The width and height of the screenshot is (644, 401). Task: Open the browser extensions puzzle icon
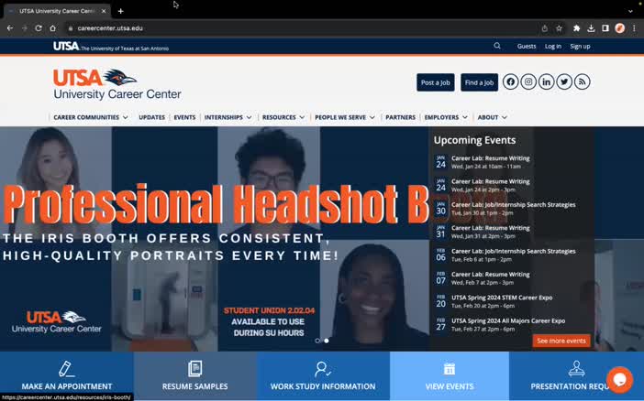point(577,28)
